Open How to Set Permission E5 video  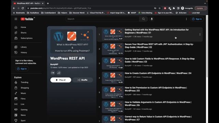pos(156,89)
